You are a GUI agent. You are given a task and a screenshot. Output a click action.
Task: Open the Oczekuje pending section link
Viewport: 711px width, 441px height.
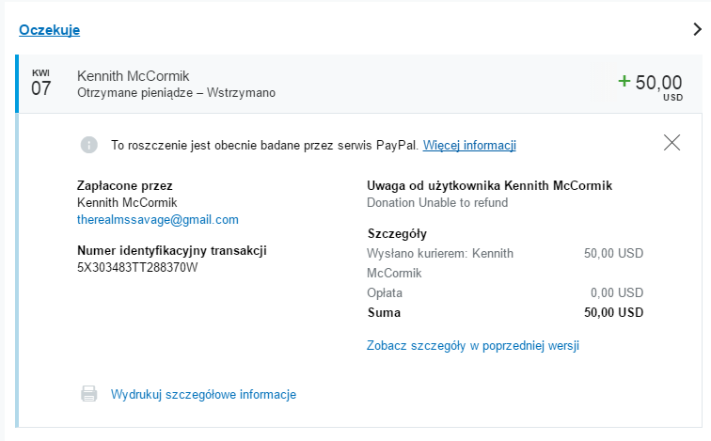click(50, 30)
